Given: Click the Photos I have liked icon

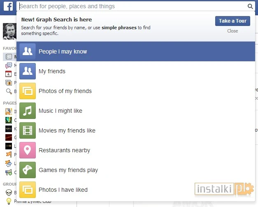Looking at the screenshot, I should 28,190.
